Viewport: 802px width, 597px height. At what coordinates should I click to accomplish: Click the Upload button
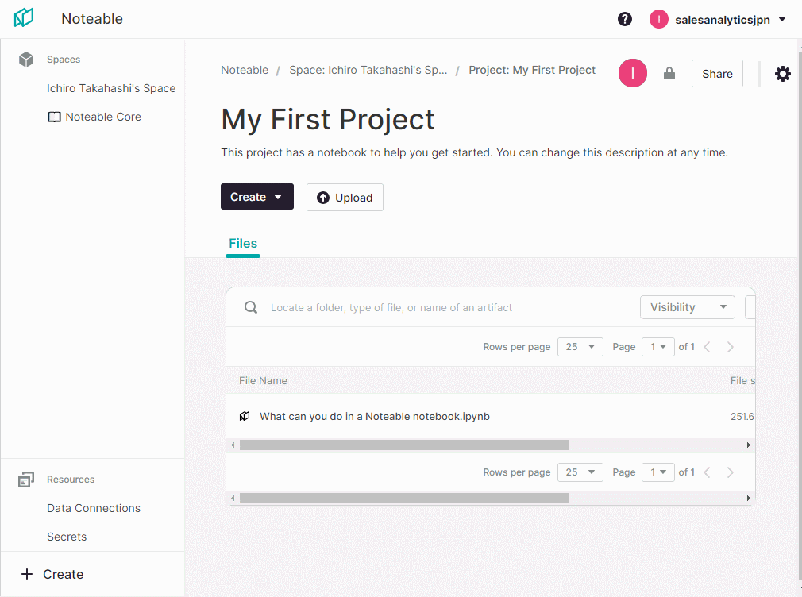pyautogui.click(x=345, y=198)
